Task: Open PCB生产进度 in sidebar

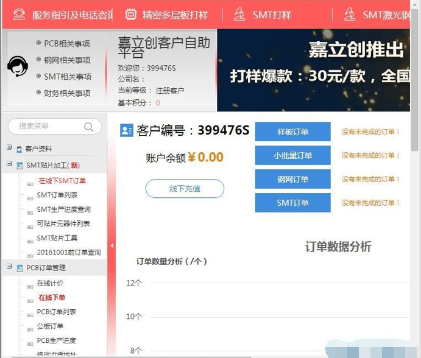Action: (x=57, y=340)
